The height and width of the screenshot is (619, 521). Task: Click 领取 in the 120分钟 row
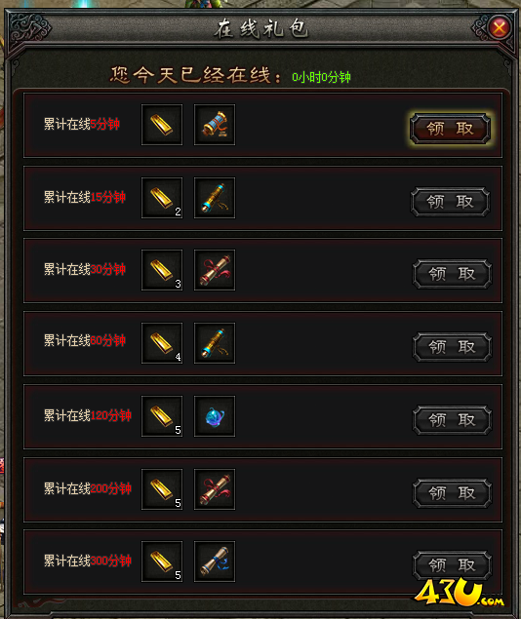point(452,420)
